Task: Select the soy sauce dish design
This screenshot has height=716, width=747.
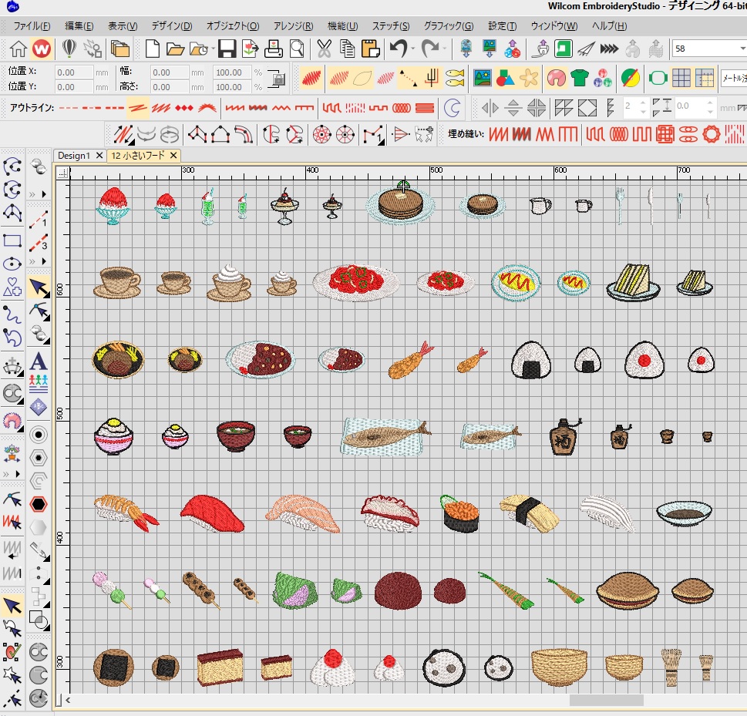Action: click(x=684, y=513)
